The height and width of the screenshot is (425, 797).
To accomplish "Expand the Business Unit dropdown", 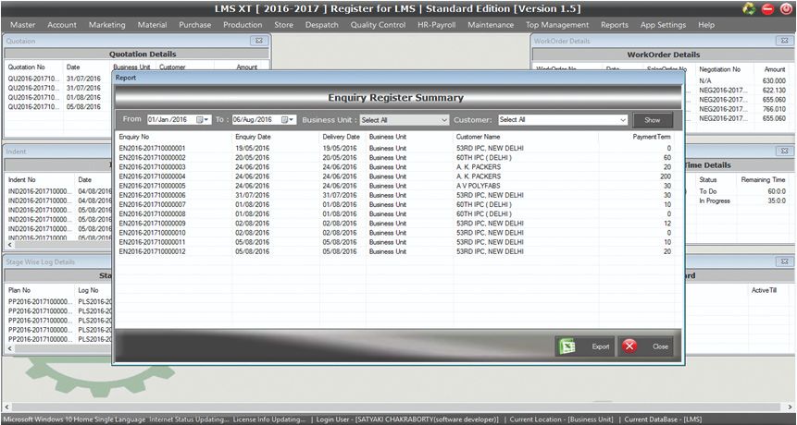I will pyautogui.click(x=443, y=120).
